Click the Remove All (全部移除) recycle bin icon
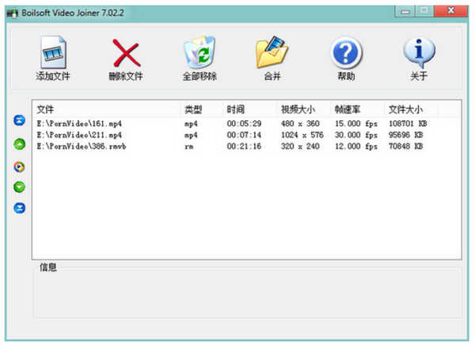This screenshot has height=346, width=475. click(x=199, y=52)
